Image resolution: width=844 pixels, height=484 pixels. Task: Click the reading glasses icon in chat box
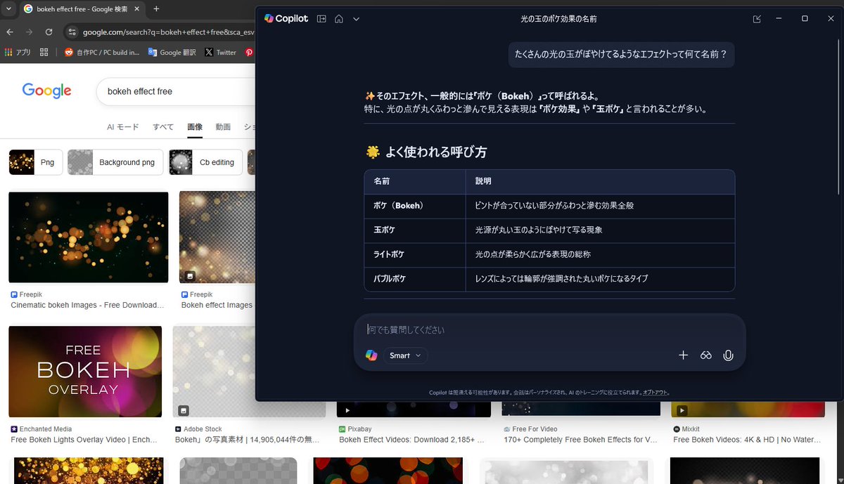(x=705, y=355)
